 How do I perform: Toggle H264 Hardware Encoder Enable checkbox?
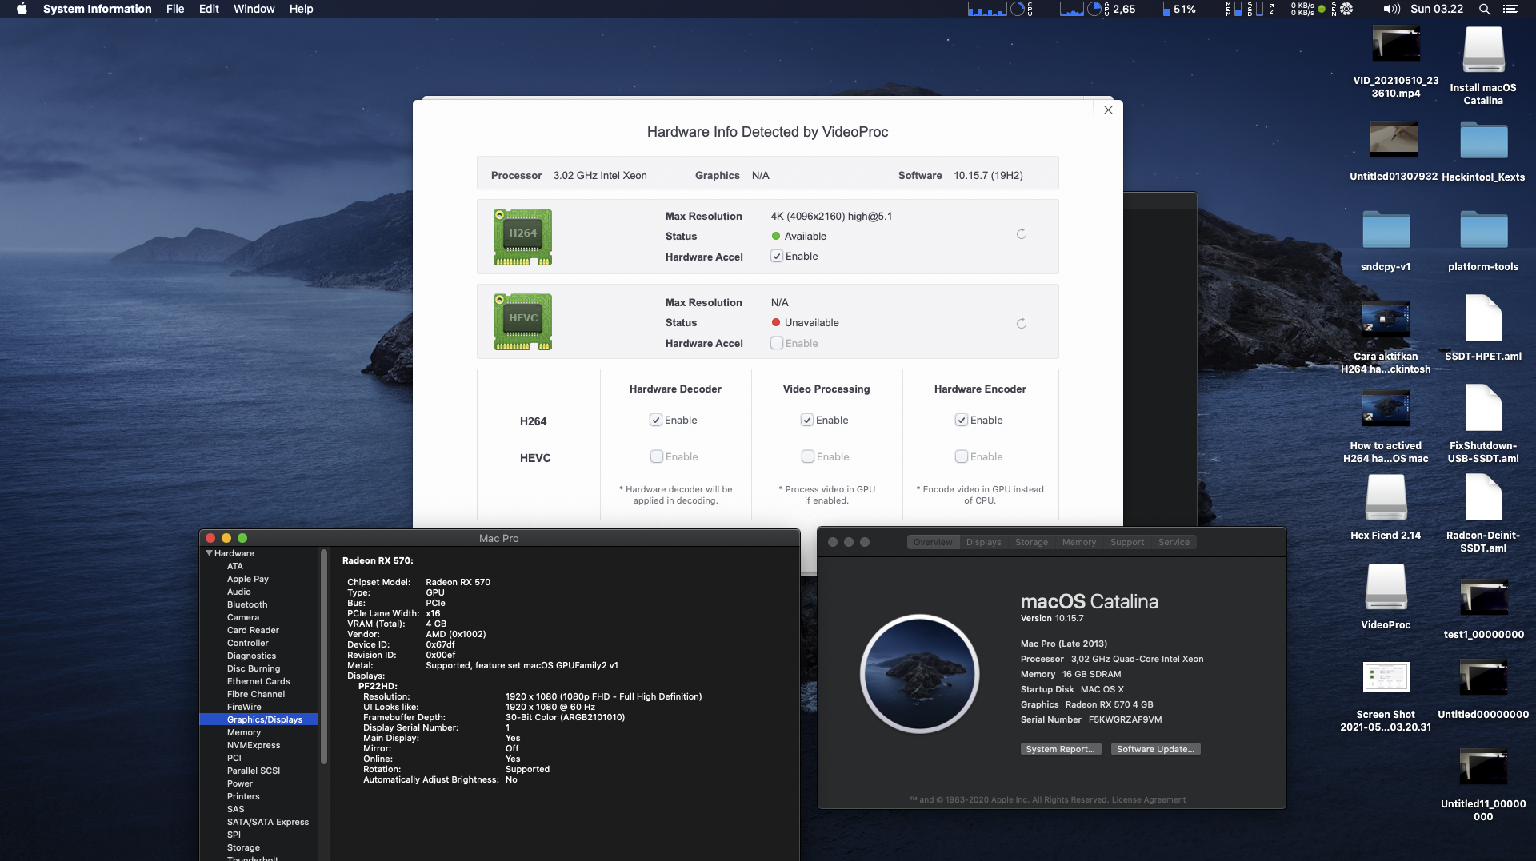click(x=962, y=420)
